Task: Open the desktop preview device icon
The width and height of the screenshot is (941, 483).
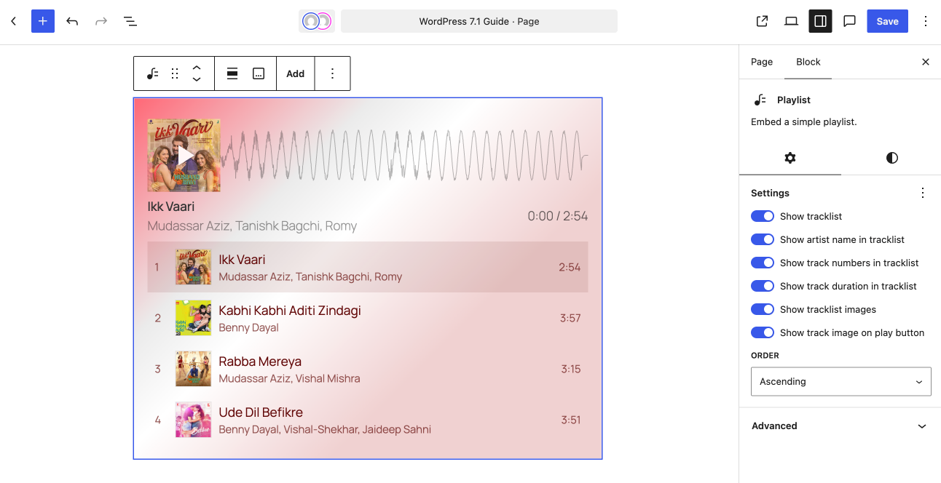Action: 791,21
